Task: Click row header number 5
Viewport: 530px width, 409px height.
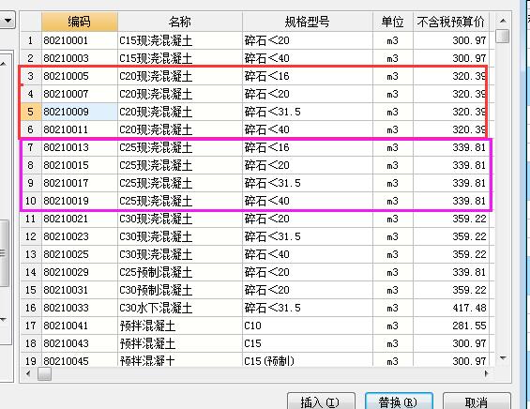Action: (31, 112)
